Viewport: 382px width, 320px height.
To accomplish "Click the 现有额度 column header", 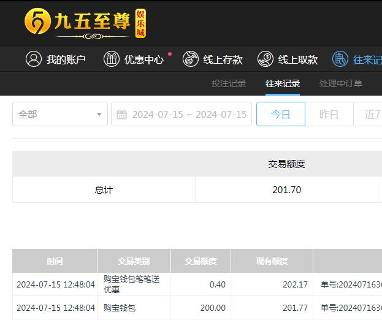I will (x=272, y=261).
